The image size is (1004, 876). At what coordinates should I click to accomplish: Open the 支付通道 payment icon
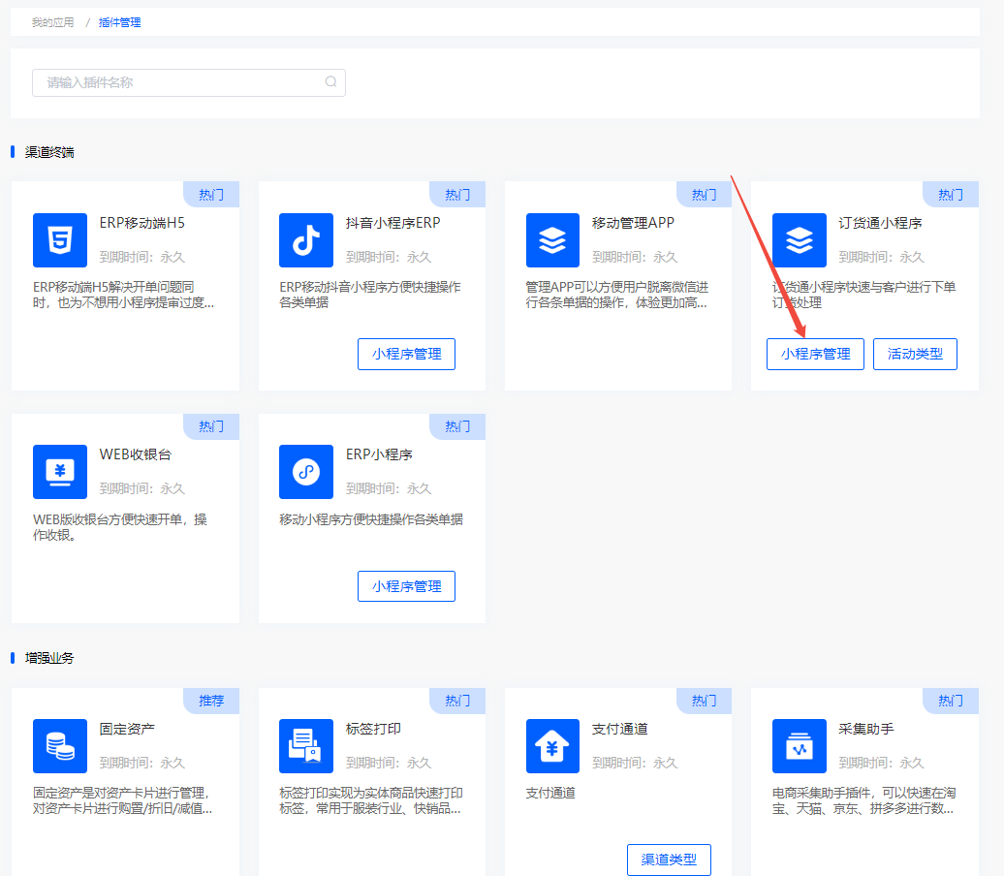[x=552, y=746]
